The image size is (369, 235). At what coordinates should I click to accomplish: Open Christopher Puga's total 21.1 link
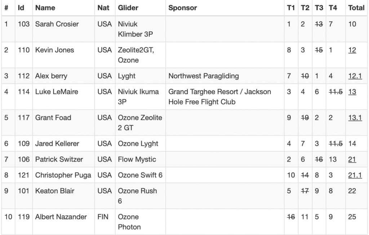[355, 175]
